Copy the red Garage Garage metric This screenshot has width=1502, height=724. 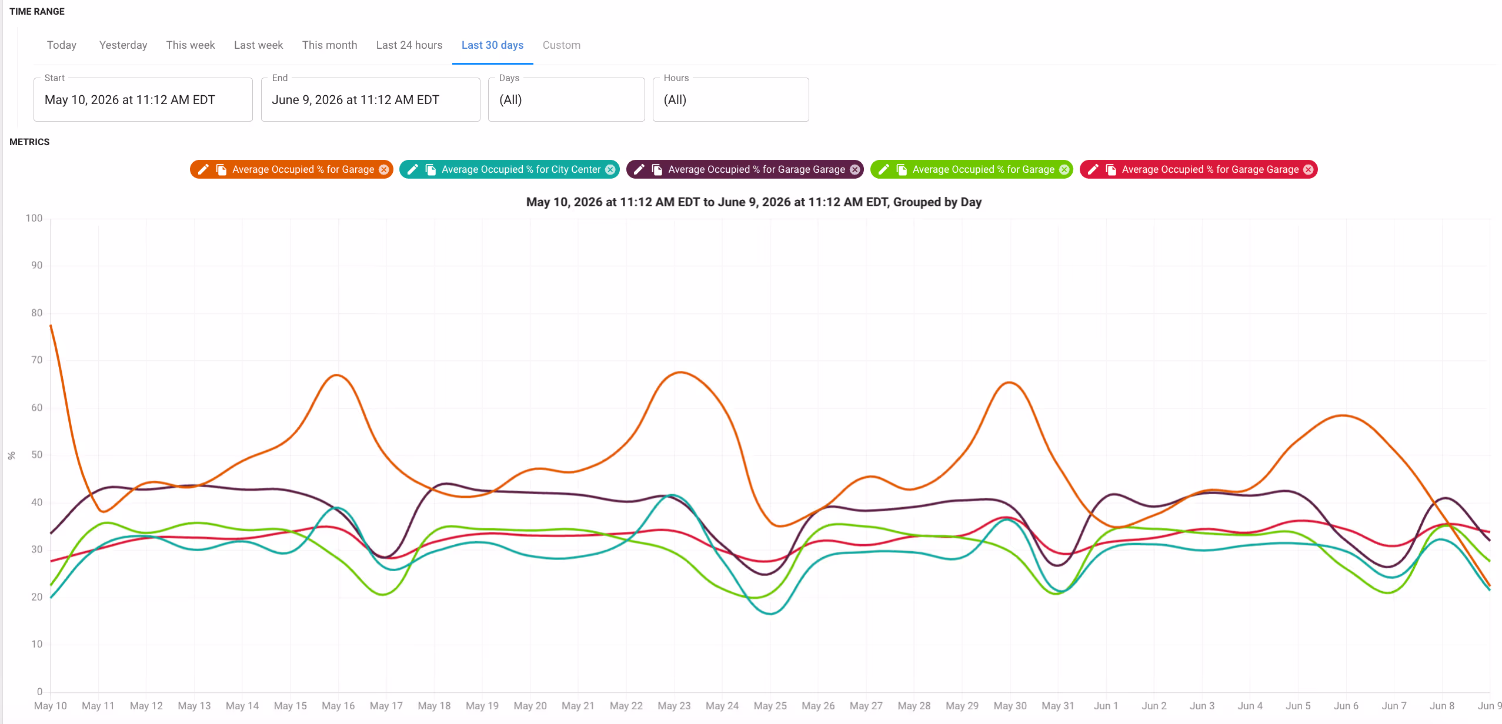(x=1112, y=169)
